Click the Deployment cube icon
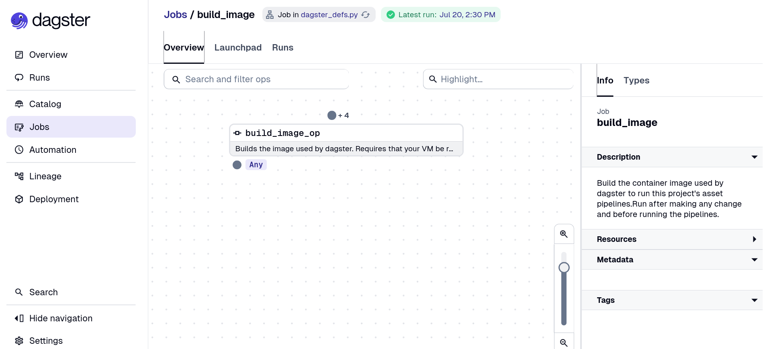This screenshot has height=349, width=763. tap(19, 199)
